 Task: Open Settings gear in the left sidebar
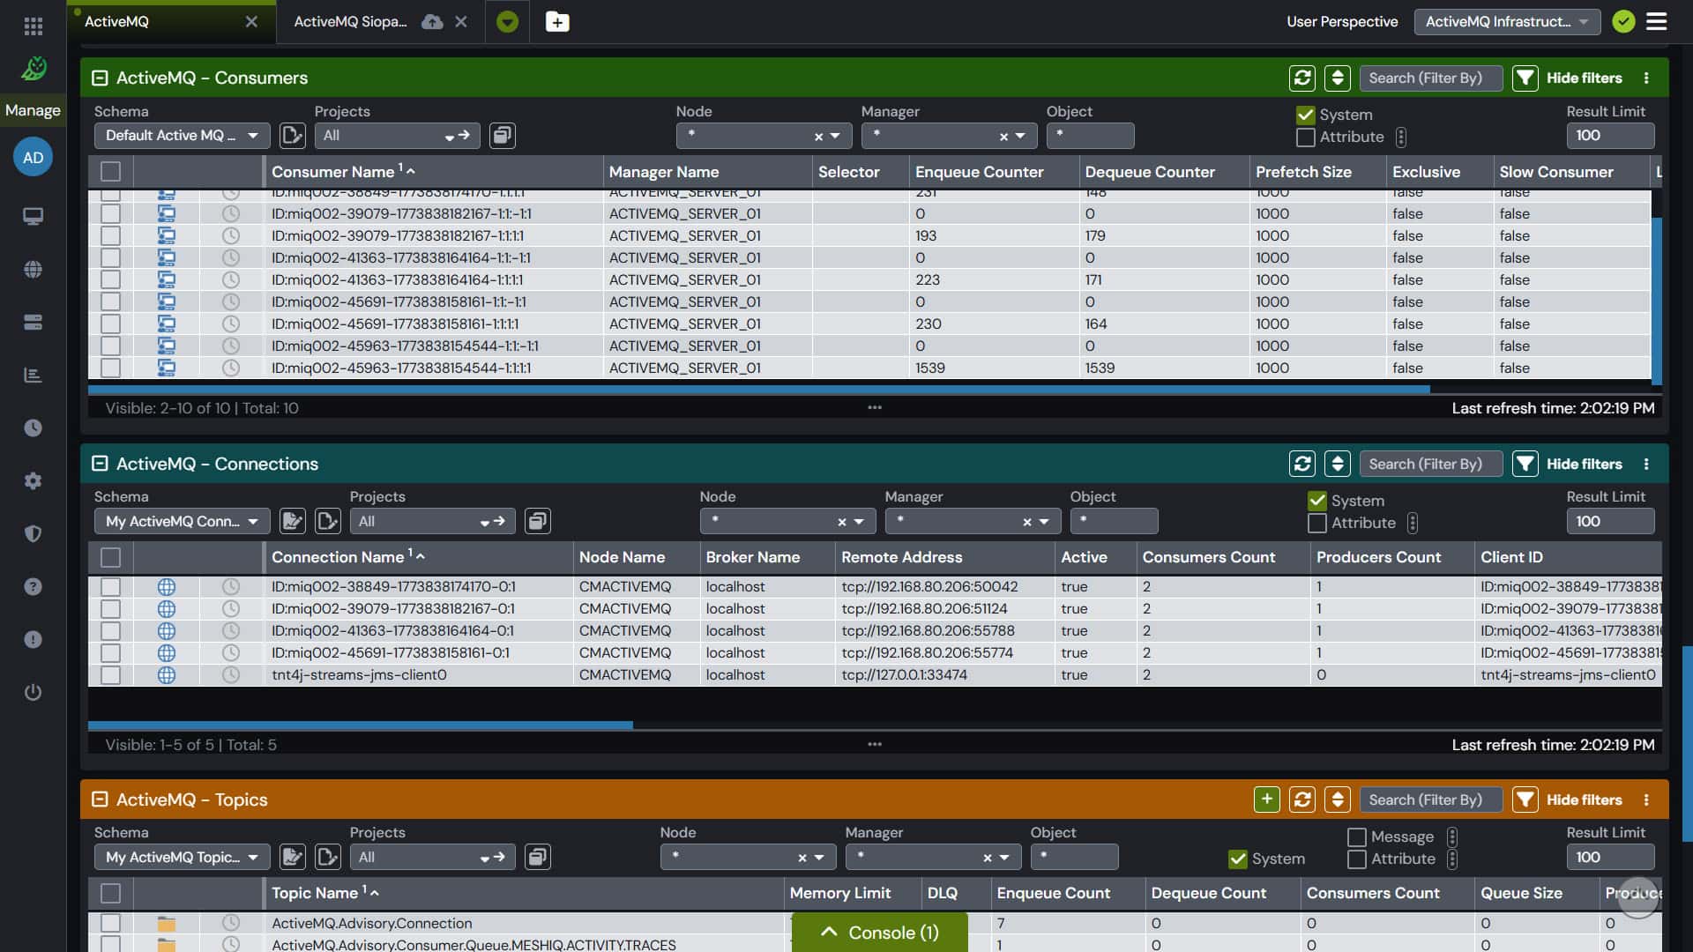pos(33,481)
